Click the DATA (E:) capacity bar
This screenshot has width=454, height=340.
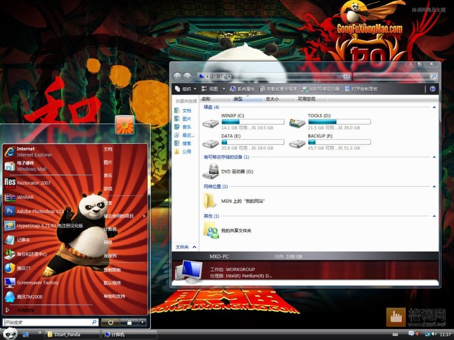coord(253,142)
